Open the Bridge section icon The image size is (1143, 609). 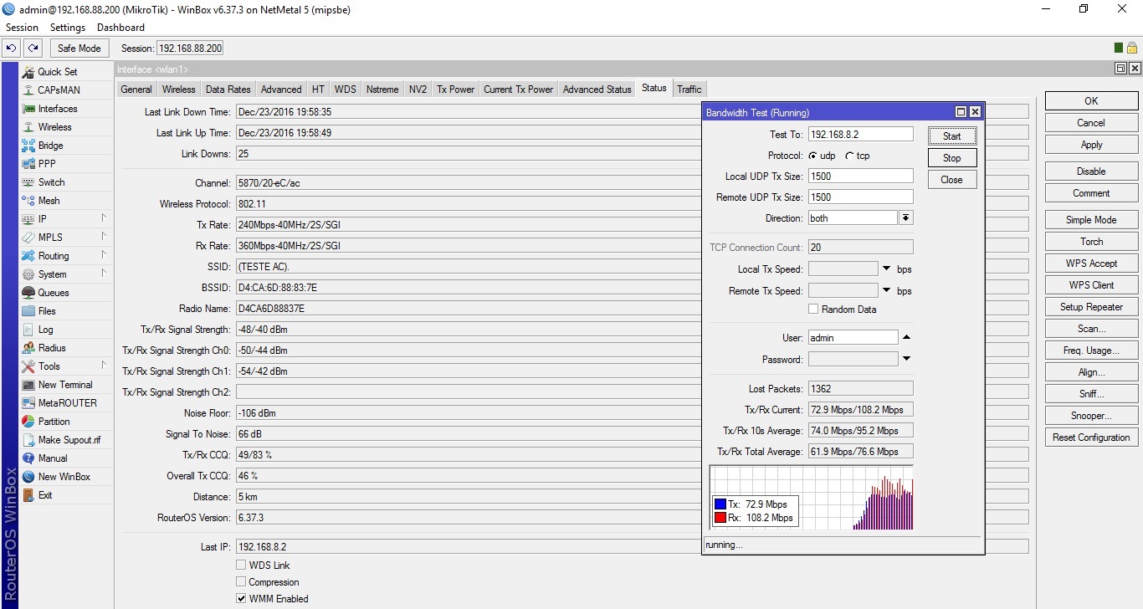[x=28, y=146]
